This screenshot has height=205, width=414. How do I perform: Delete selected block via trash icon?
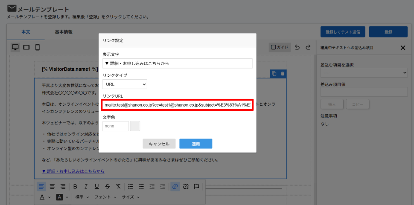(283, 74)
